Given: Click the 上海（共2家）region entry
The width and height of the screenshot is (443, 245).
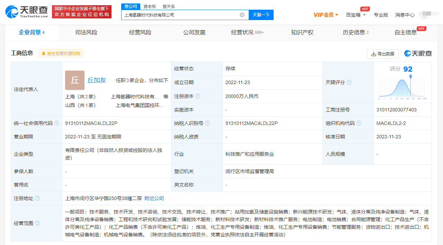Looking at the screenshot, I should tap(80, 97).
